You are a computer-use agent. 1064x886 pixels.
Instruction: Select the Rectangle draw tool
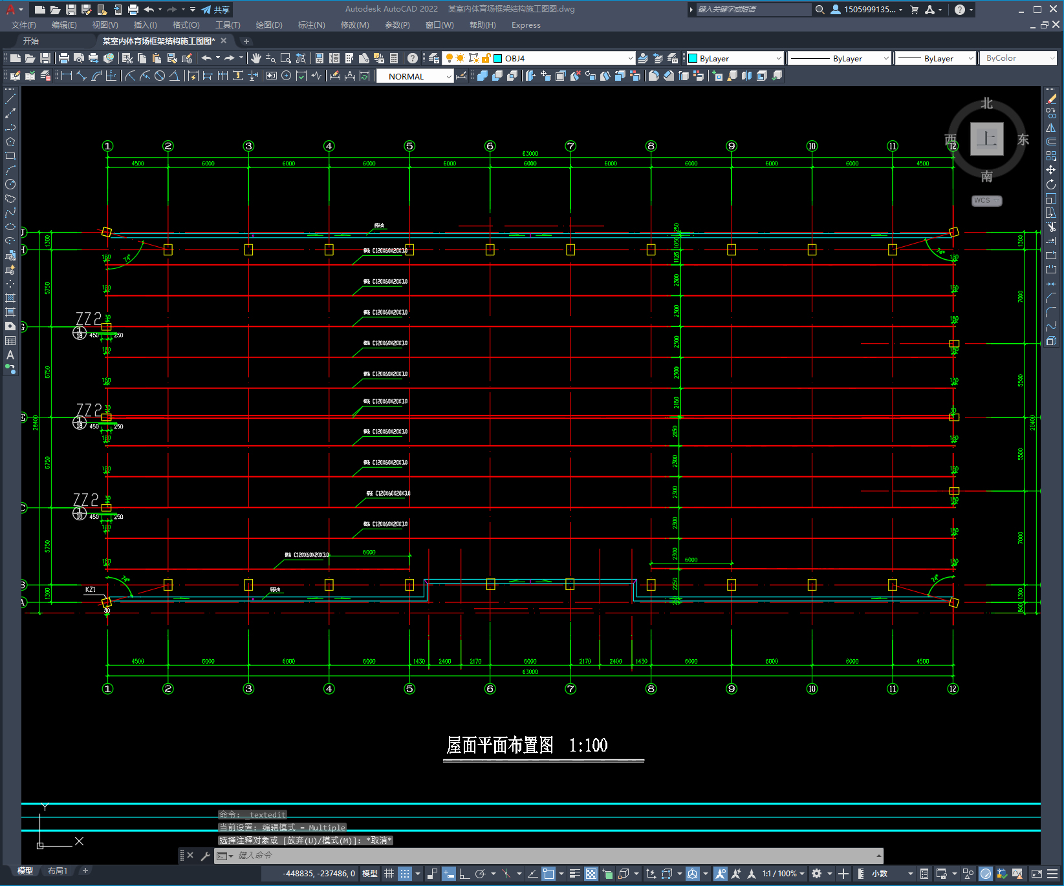10,156
